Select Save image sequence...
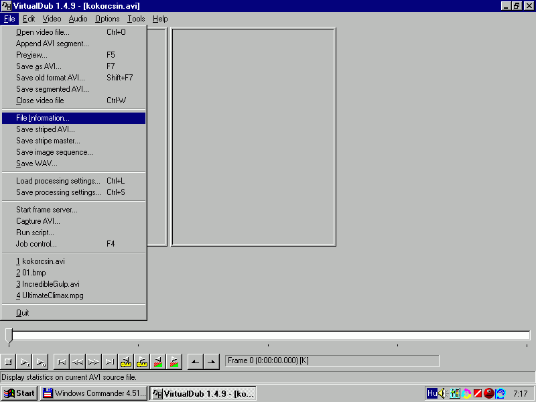This screenshot has width=536, height=402. tap(74, 152)
